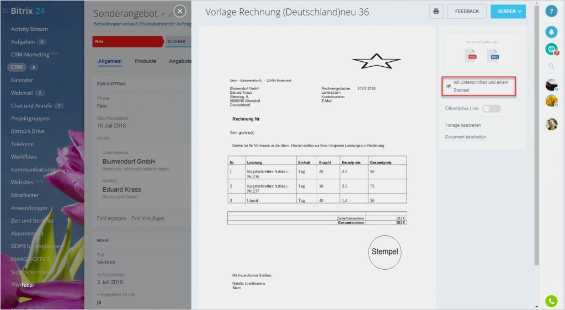Edit Sonderangebot title with pencil icon
565x310 pixels.
click(x=163, y=14)
